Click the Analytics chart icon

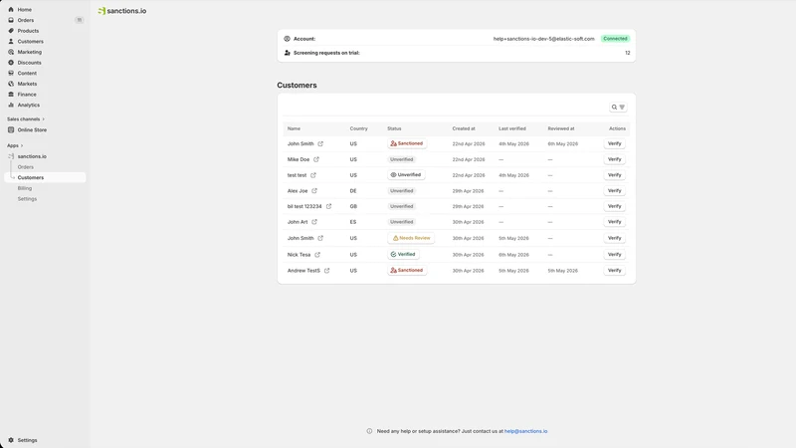[11, 106]
